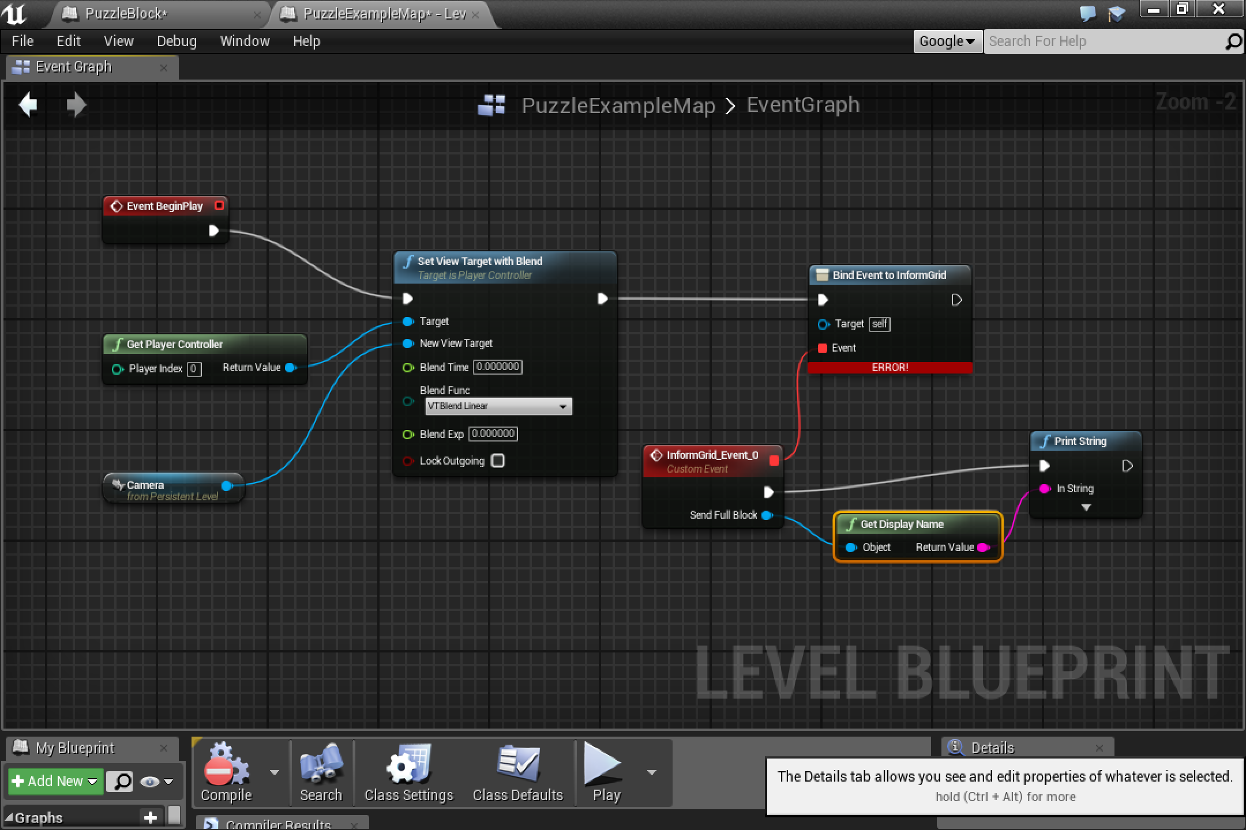Open the Help menu
1246x830 pixels.
pyautogui.click(x=306, y=41)
